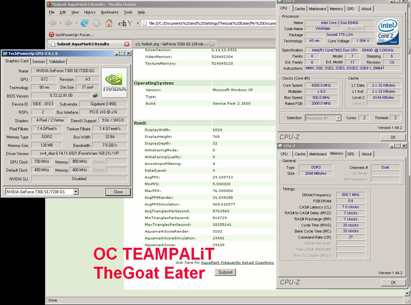Close the Submit AquaMark3 Results tab

(x=127, y=44)
